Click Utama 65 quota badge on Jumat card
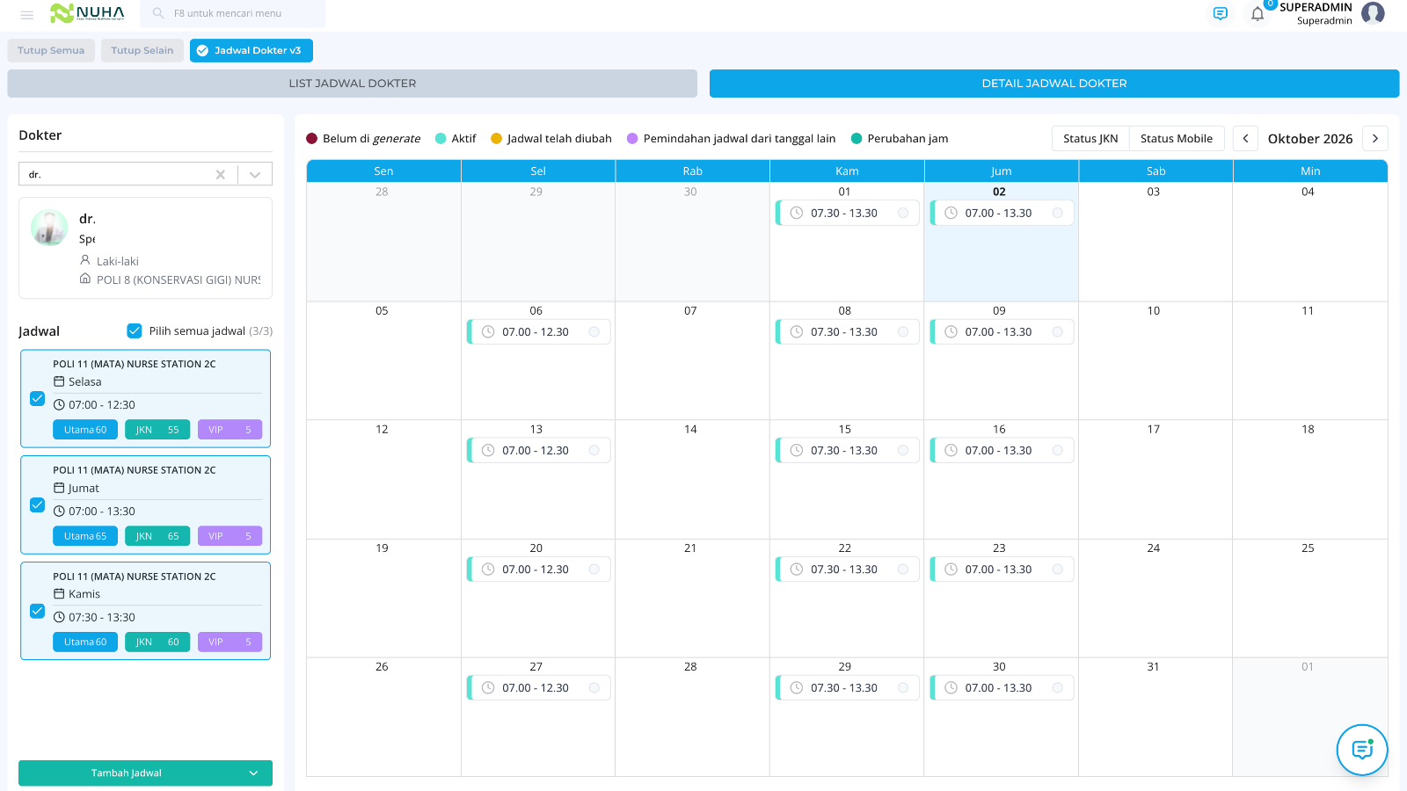Viewport: 1407px width, 791px height. point(85,536)
